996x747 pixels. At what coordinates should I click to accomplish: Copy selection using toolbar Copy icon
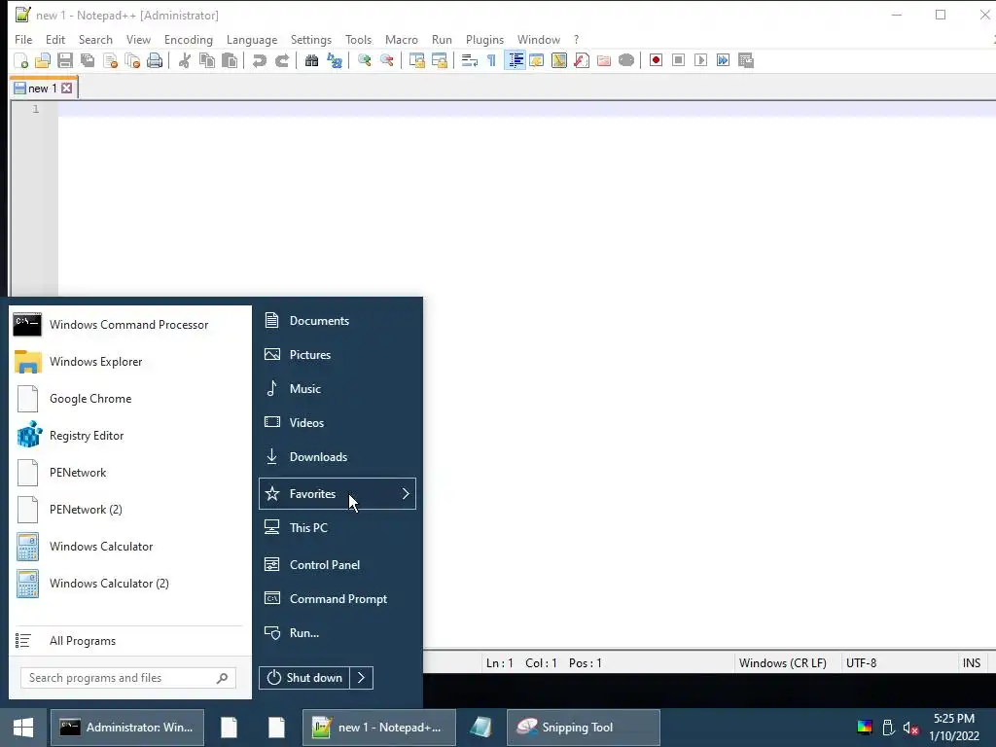click(207, 61)
